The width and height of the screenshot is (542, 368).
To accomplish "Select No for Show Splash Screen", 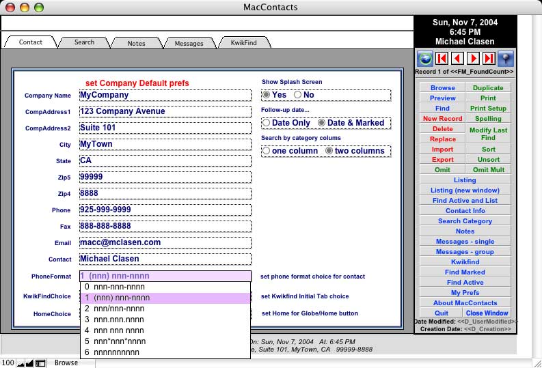I will [298, 95].
